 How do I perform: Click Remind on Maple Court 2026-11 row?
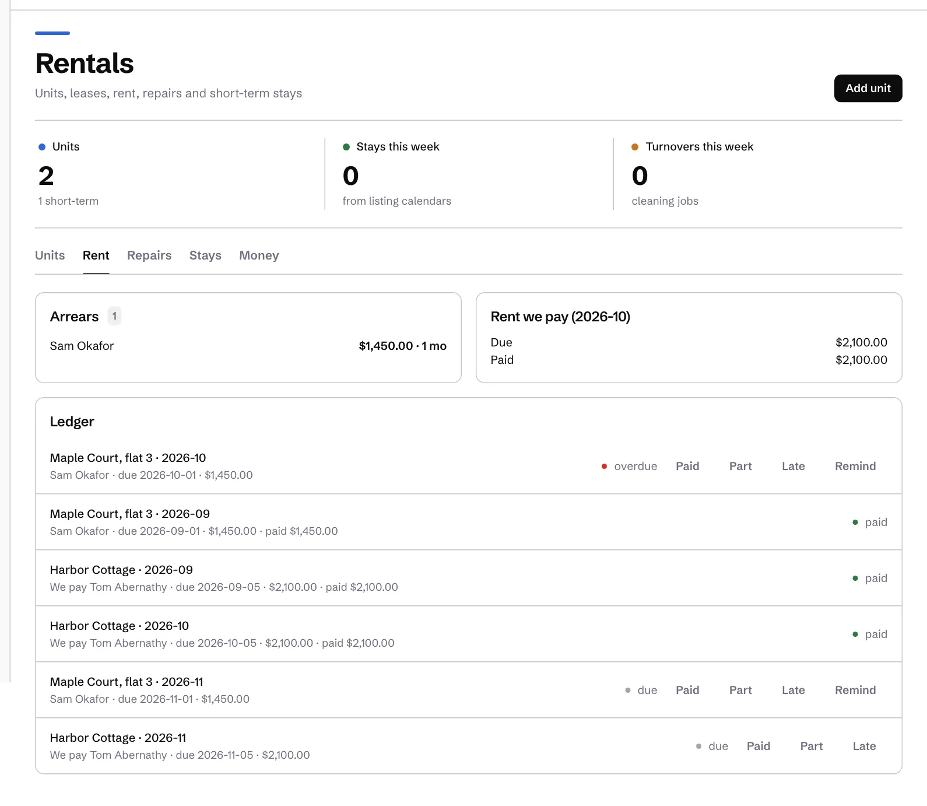(x=855, y=690)
